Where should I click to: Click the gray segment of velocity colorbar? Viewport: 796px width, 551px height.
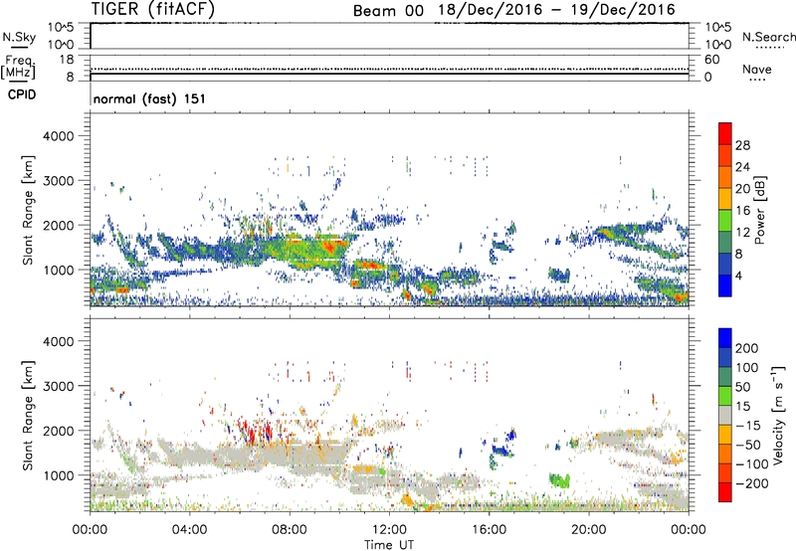(725, 415)
